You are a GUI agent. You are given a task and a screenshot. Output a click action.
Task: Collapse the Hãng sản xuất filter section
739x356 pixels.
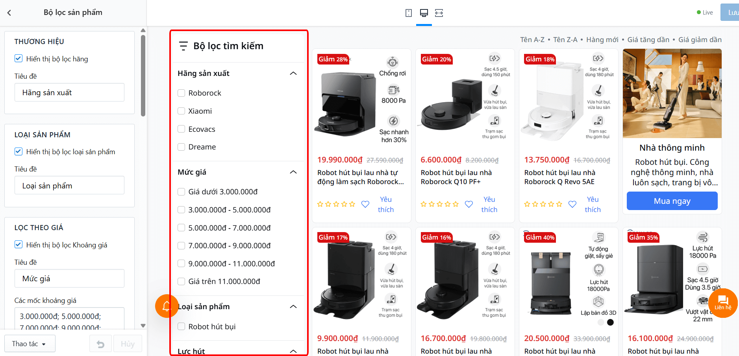[x=293, y=74]
